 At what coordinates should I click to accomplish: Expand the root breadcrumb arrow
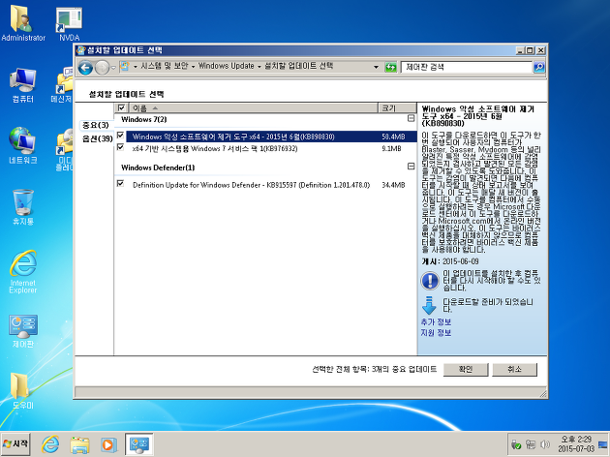136,67
